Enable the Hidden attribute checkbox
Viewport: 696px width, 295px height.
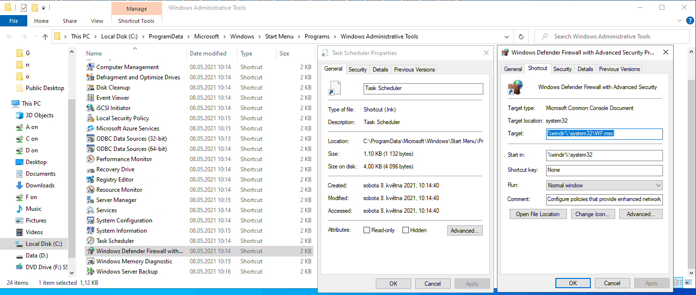coord(406,230)
